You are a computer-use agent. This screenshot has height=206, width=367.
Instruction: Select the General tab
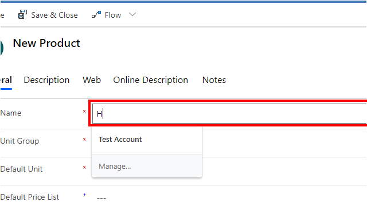[6, 80]
